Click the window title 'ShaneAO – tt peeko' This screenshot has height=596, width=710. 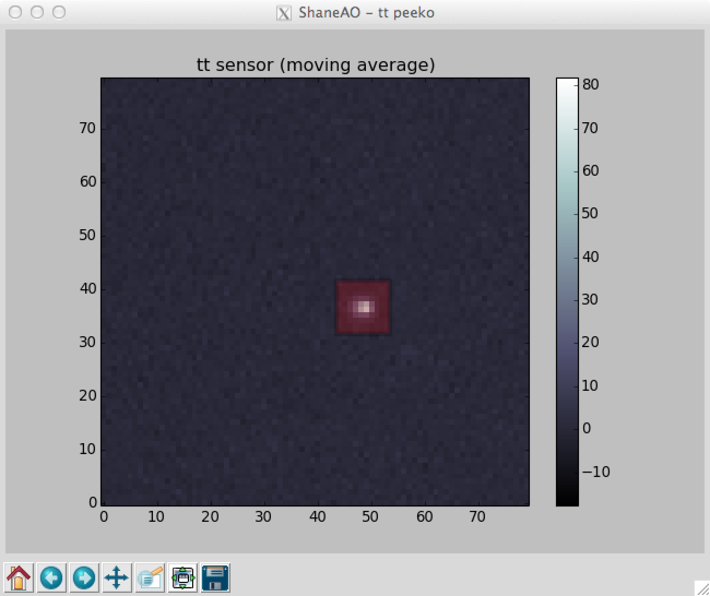(x=366, y=13)
